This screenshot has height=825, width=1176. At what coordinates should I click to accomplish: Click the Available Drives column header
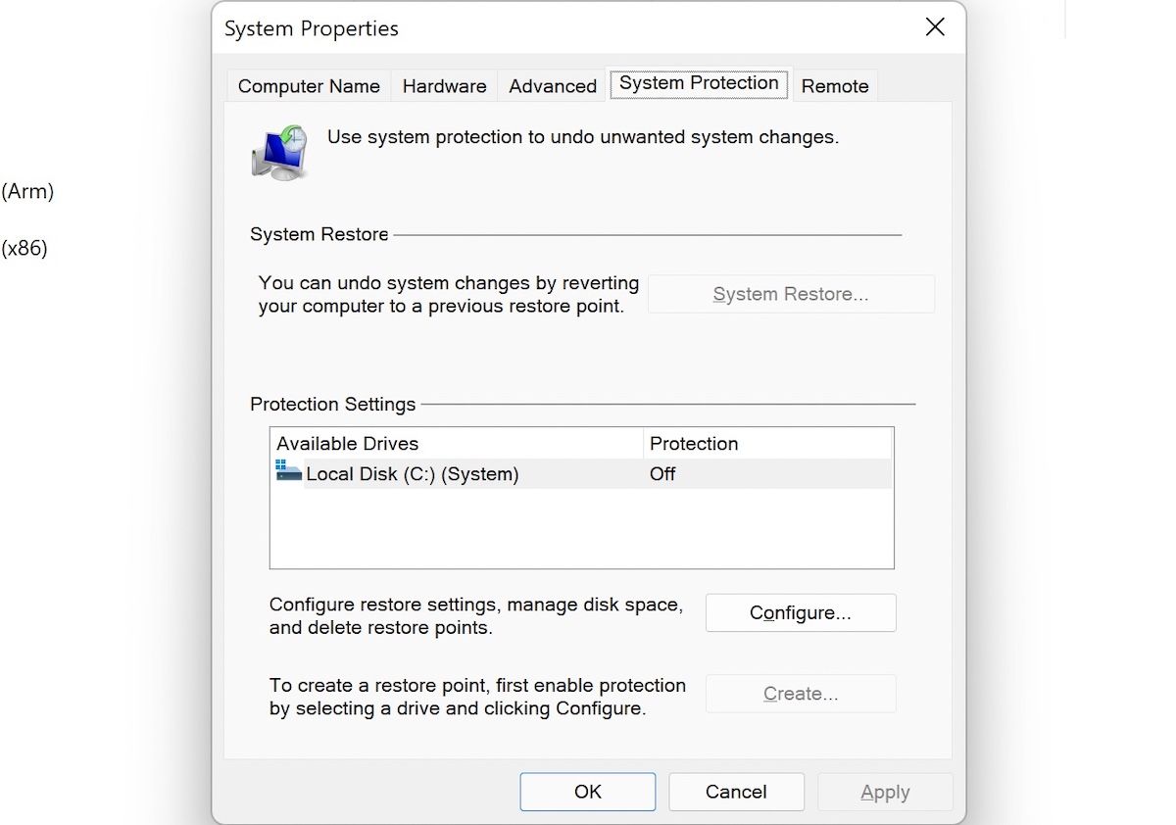click(348, 443)
